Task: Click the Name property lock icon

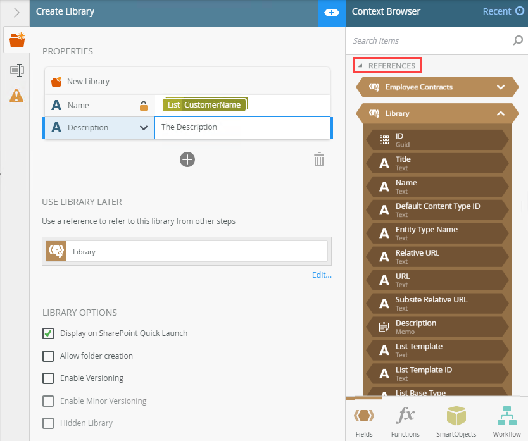Action: 144,106
